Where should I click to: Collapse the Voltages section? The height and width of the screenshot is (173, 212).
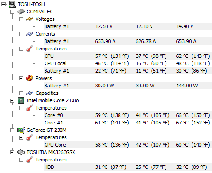pyautogui.click(x=21, y=19)
